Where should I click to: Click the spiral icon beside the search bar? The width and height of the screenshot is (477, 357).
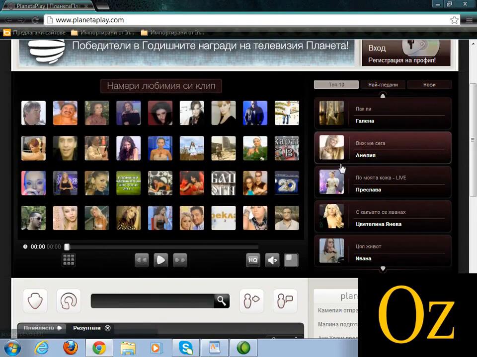coord(69,301)
